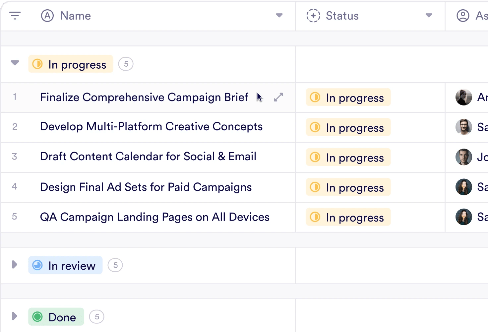Click the filter icon in header
Viewport: 488px width, 332px height.
pyautogui.click(x=15, y=16)
